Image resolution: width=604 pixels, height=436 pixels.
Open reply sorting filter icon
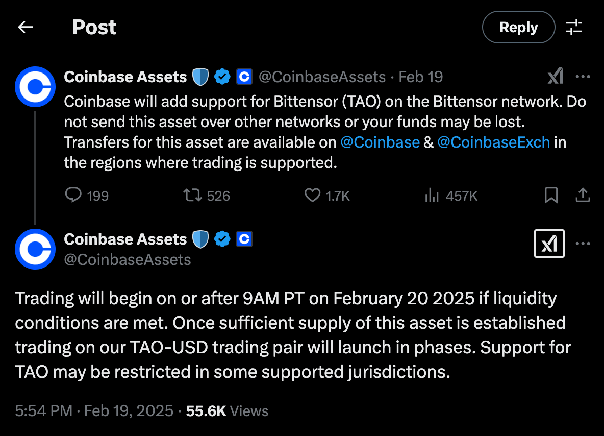(x=574, y=27)
